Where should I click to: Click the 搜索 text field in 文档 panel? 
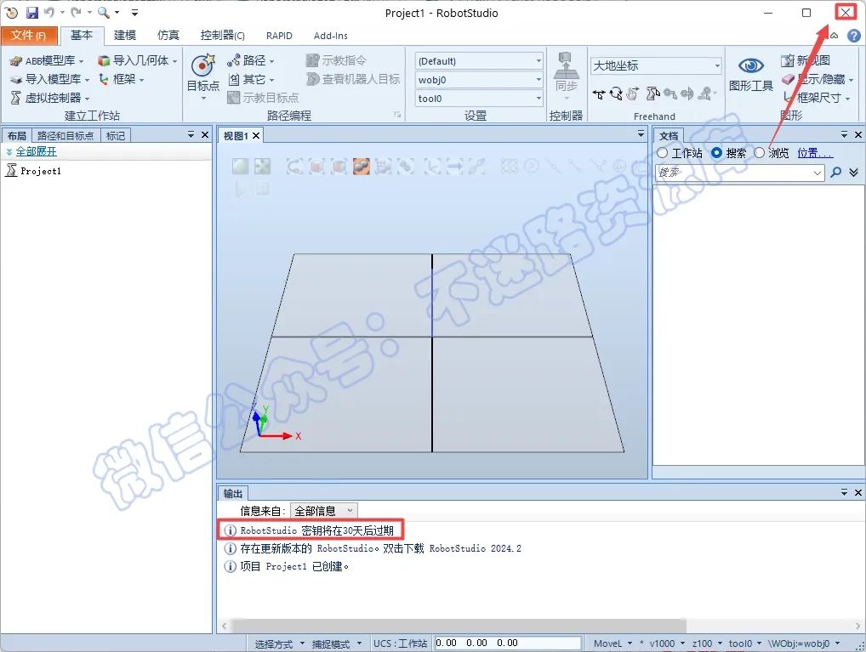(740, 173)
